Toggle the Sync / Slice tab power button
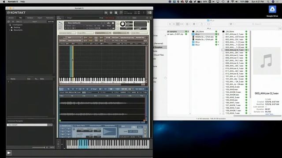This screenshot has height=158, width=282. (75, 126)
